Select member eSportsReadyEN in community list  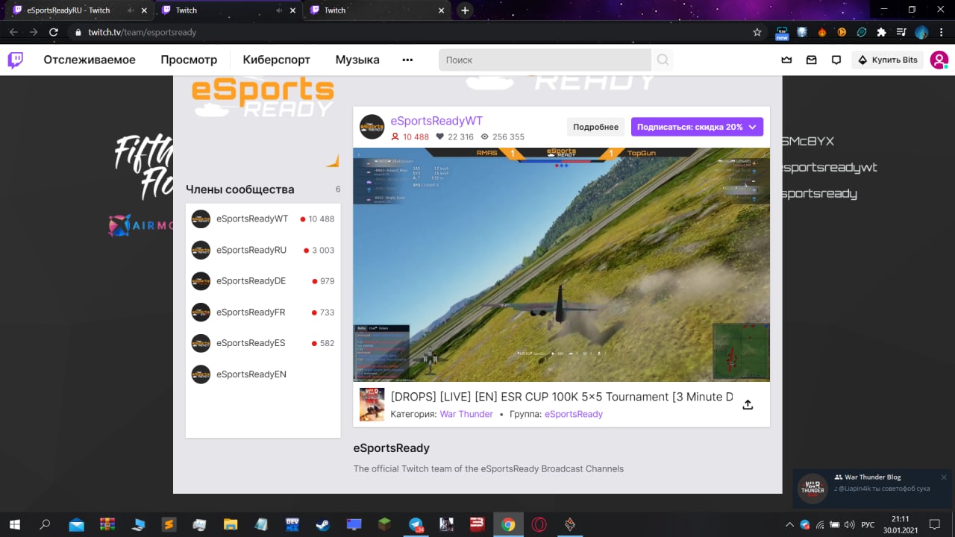[263, 374]
